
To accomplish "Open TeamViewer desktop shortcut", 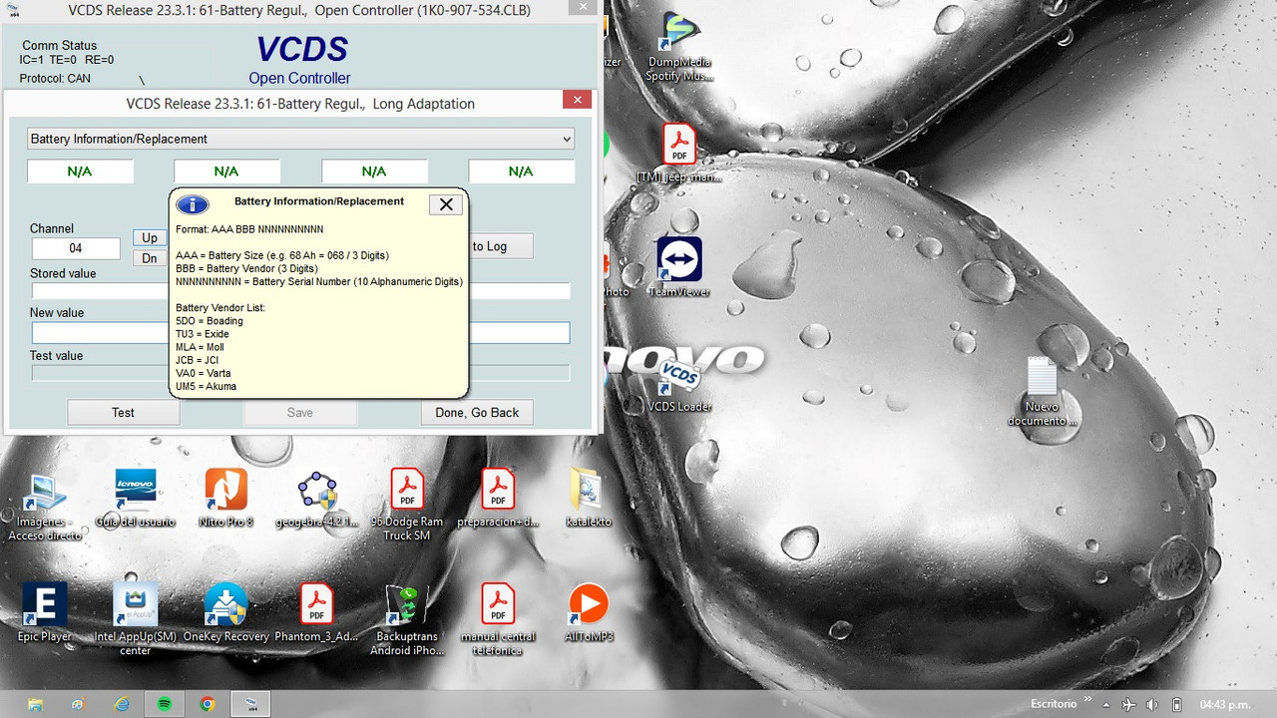I will (678, 267).
